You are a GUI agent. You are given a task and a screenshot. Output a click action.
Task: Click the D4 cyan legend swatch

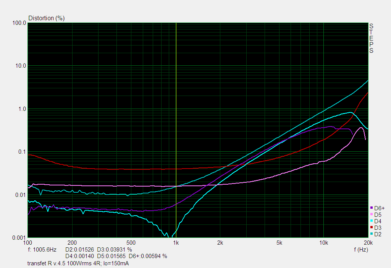point(372,221)
